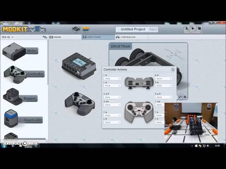226x169 pixels.
Task: Click the controller top-view image in the dialog
Action: (x=139, y=112)
